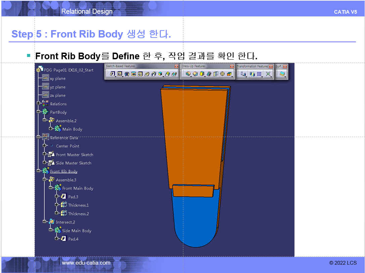
Task: Select the Edge Fillet tool
Action: 188,74
